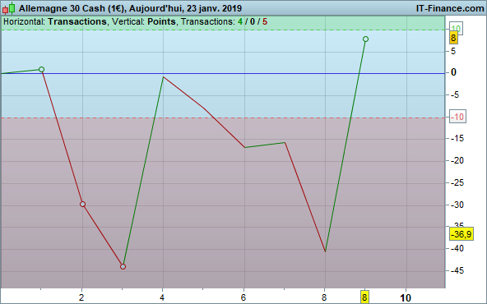This screenshot has width=487, height=304.
Task: Click the red data point near -30
Action: (x=82, y=204)
